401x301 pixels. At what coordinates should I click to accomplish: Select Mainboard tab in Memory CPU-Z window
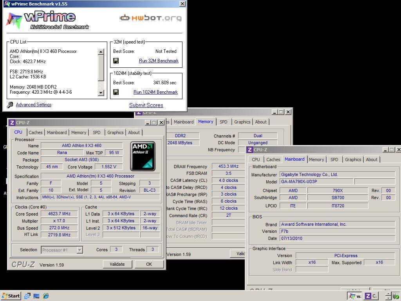coord(184,122)
